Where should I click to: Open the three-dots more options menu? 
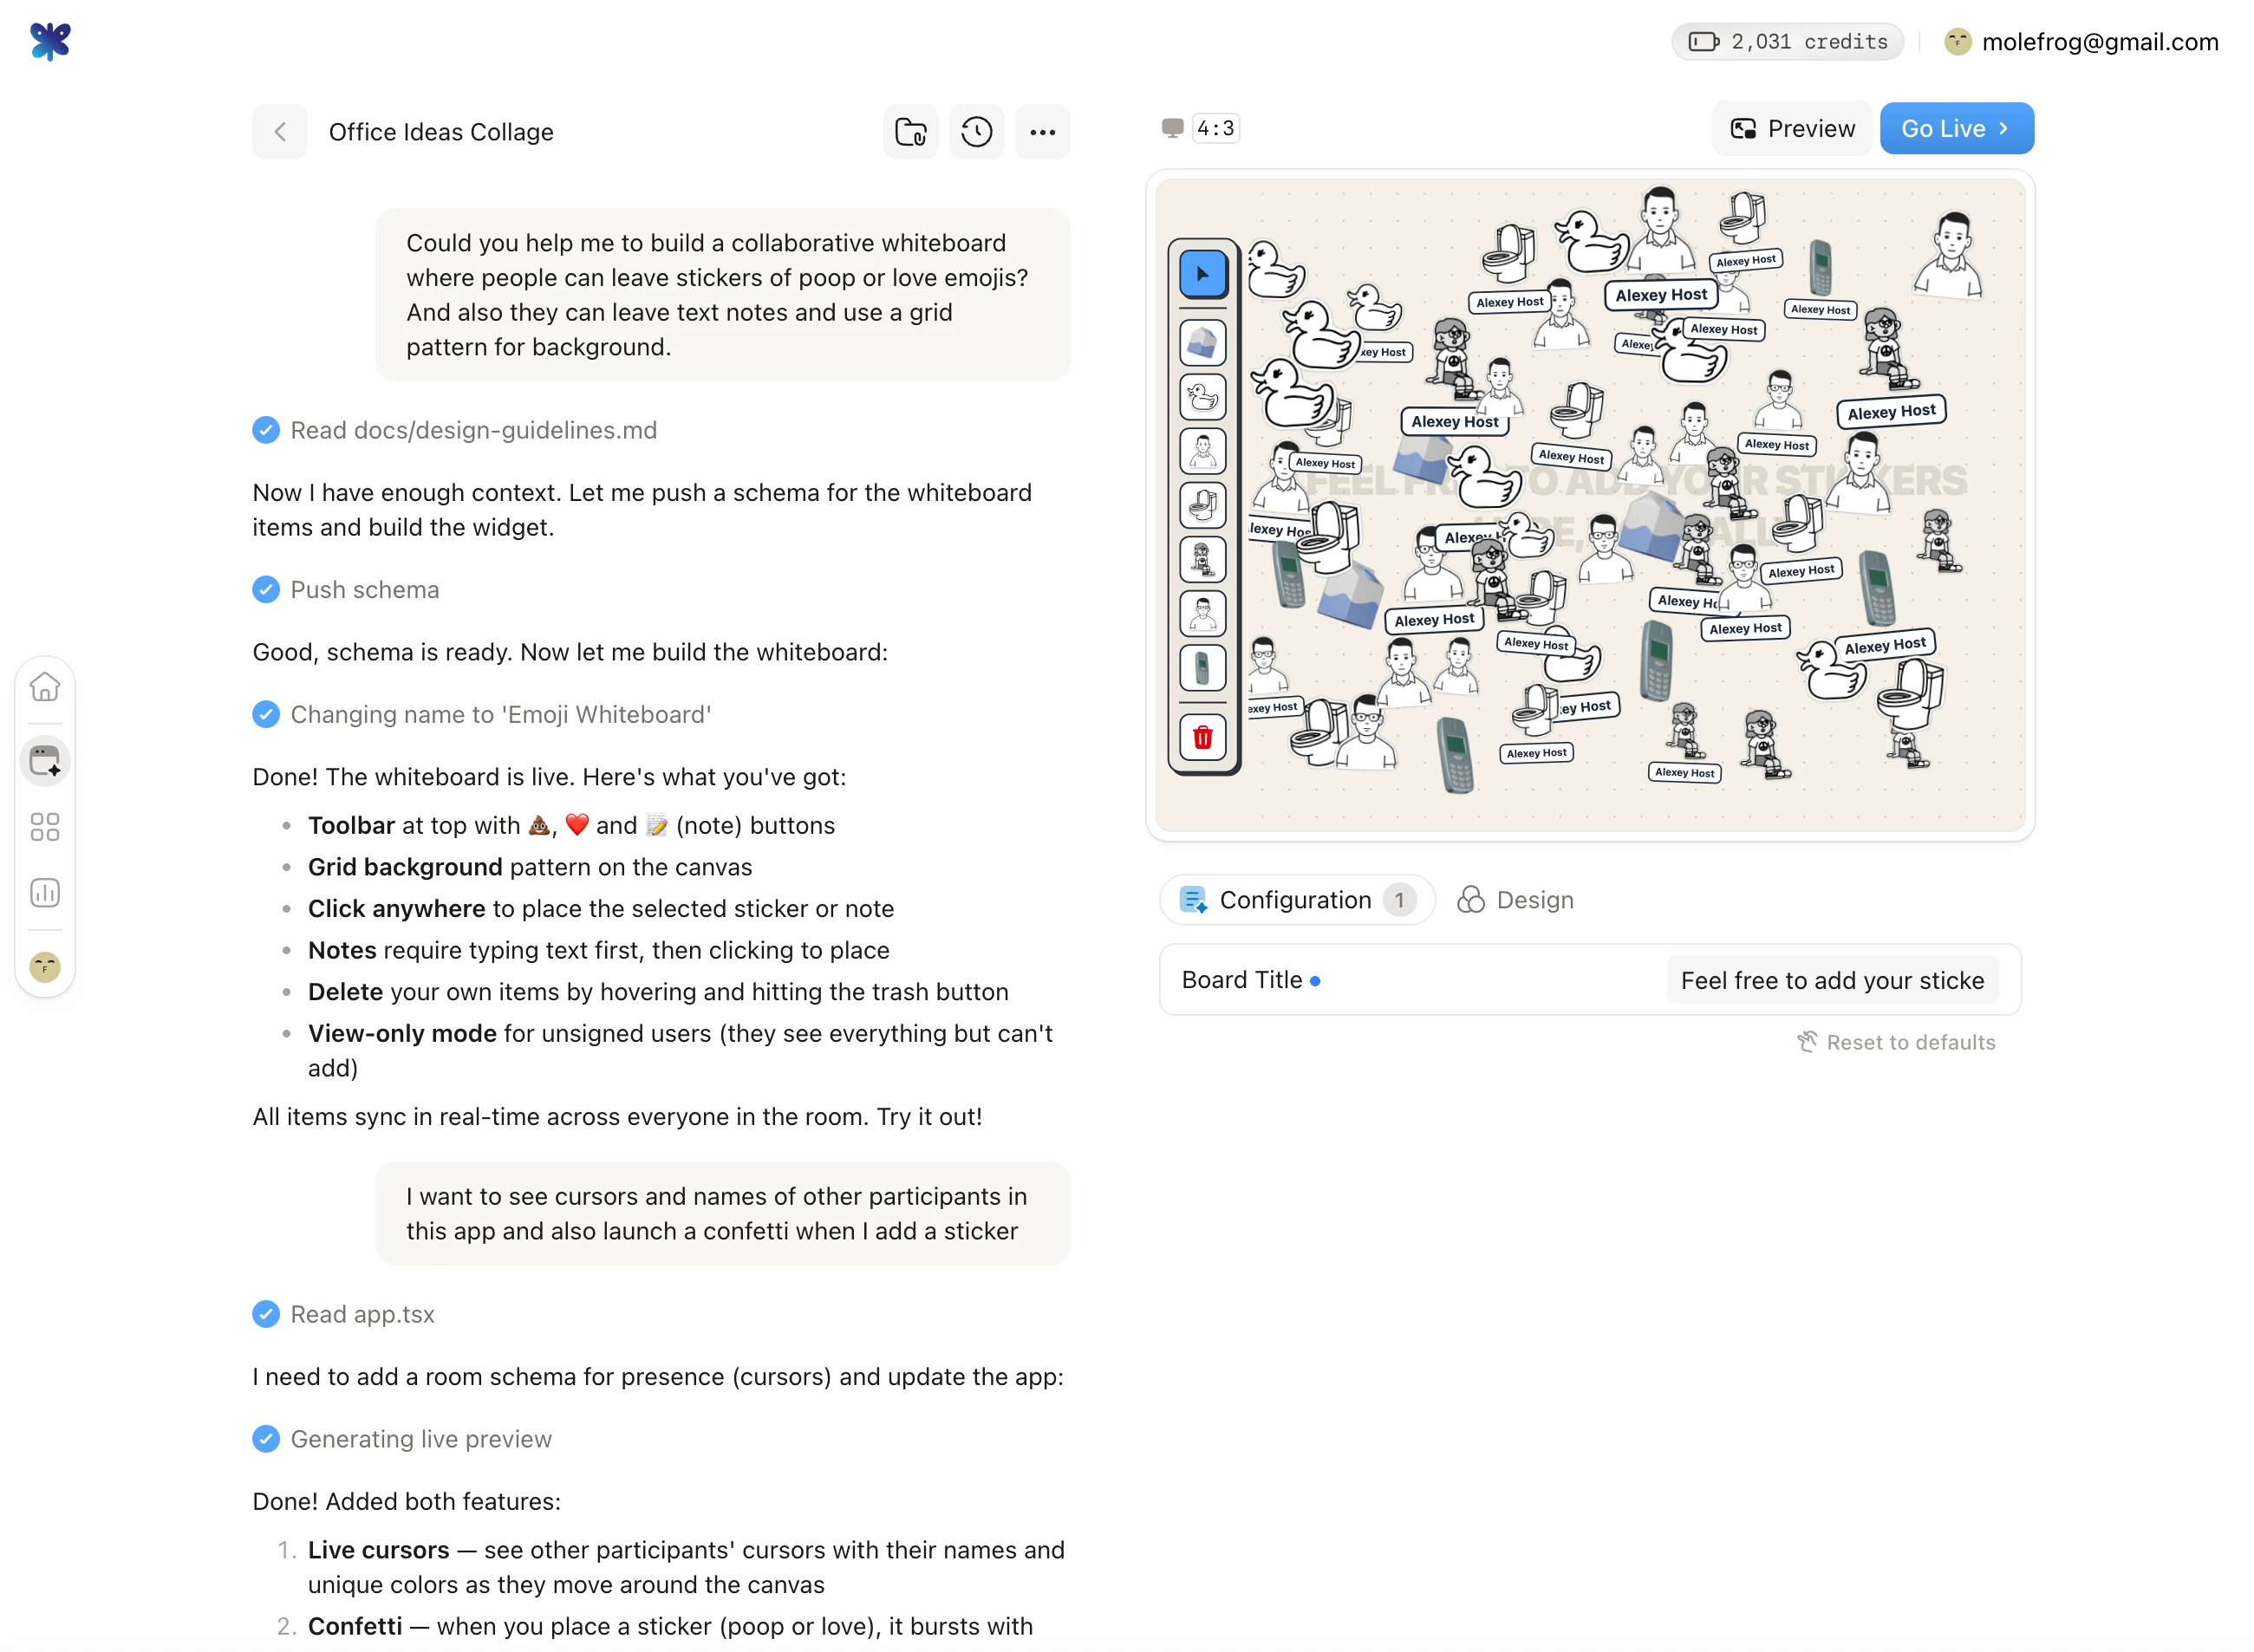coord(1042,132)
